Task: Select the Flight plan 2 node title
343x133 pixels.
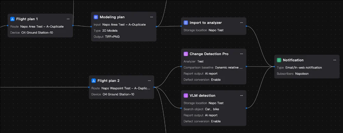Action: tap(109, 81)
